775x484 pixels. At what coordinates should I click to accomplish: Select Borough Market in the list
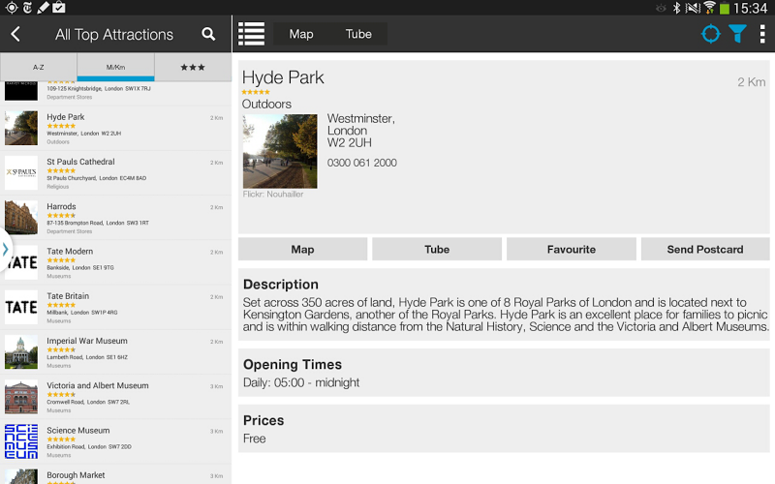click(115, 474)
